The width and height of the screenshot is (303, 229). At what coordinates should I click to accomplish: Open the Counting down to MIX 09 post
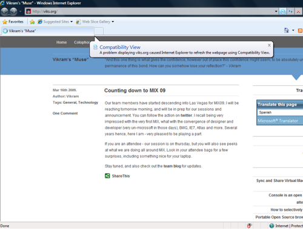pos(135,91)
